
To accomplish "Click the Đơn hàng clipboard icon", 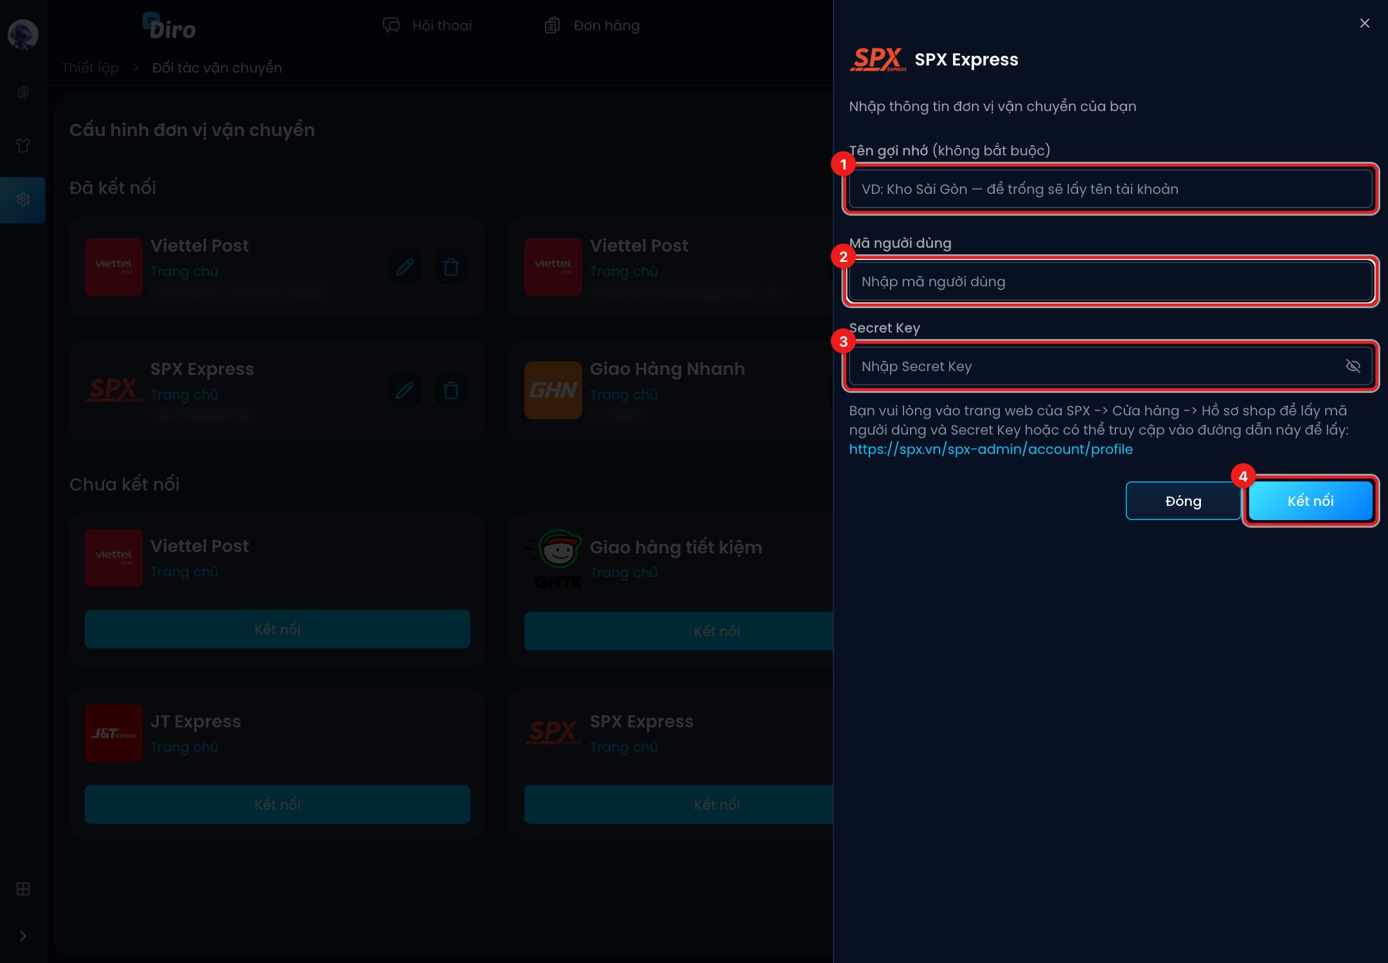I will [x=552, y=25].
